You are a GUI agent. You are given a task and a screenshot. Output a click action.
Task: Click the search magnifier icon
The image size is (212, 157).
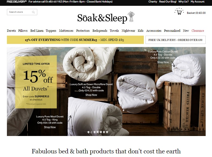click(33, 12)
